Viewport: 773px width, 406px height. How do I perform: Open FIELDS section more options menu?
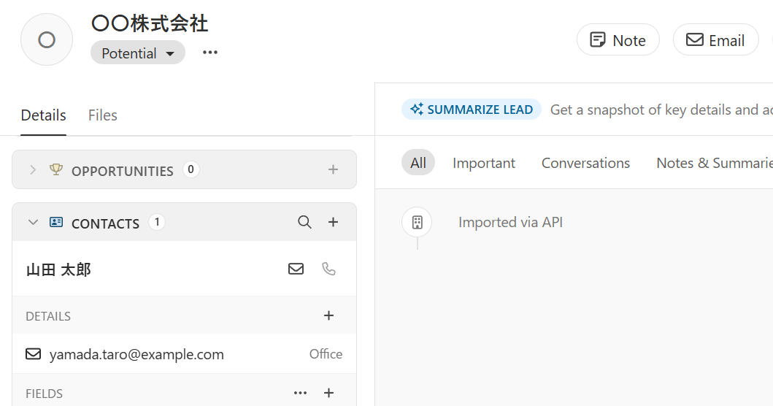point(300,393)
